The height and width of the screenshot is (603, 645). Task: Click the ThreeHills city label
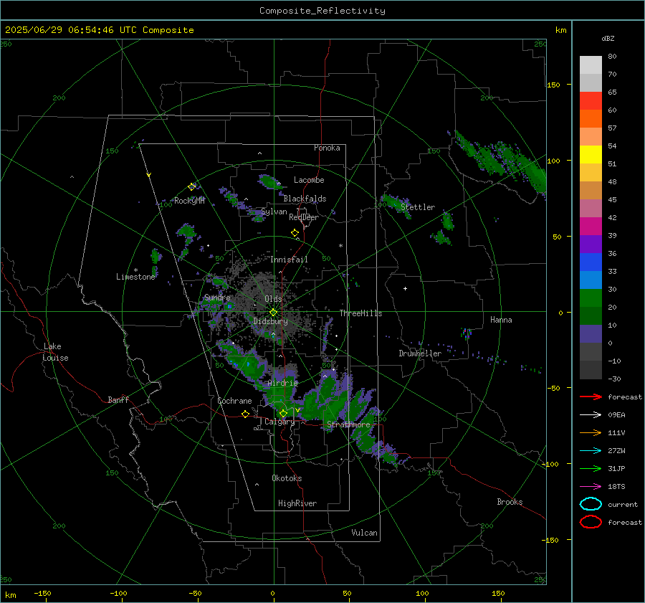(360, 313)
